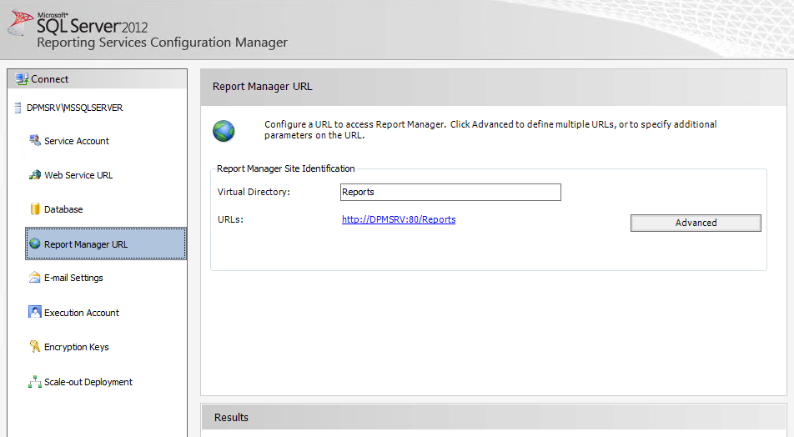The height and width of the screenshot is (437, 794).
Task: Click the Virtual Directory text box
Action: coord(450,192)
